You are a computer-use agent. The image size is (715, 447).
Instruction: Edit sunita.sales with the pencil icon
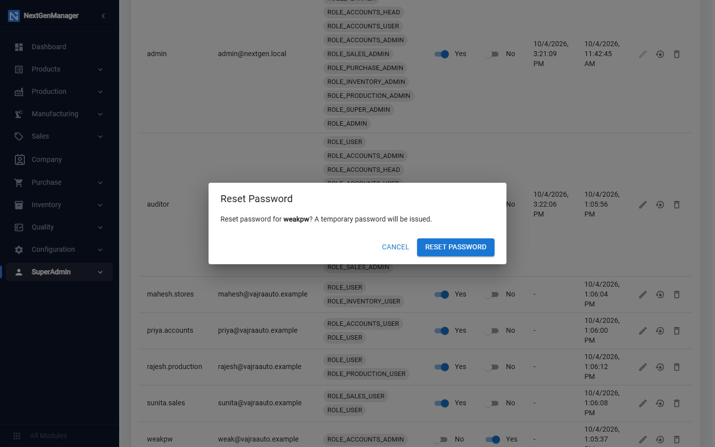pyautogui.click(x=643, y=403)
